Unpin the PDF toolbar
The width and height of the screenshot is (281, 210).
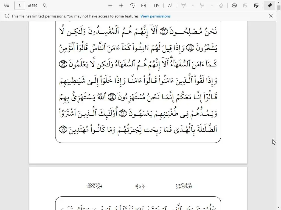pos(270,5)
